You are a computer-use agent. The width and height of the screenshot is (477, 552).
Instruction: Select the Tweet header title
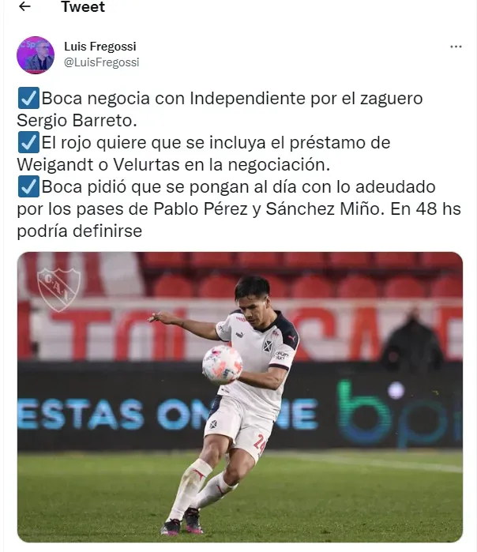[83, 6]
